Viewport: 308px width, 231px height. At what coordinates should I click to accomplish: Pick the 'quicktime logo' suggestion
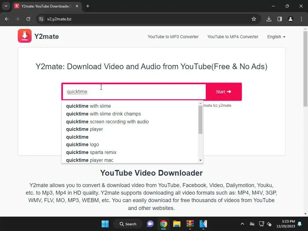(130, 145)
